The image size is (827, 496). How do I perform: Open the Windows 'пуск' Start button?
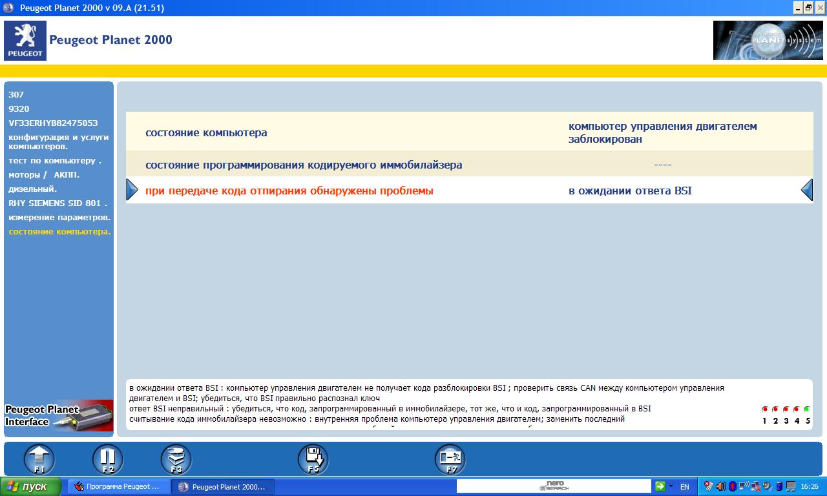[x=30, y=486]
